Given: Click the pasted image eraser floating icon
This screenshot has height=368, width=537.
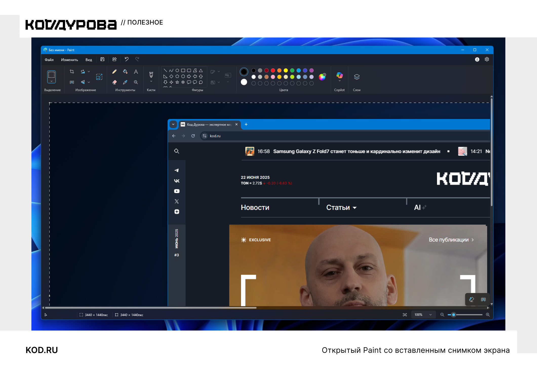Looking at the screenshot, I should click(x=471, y=299).
